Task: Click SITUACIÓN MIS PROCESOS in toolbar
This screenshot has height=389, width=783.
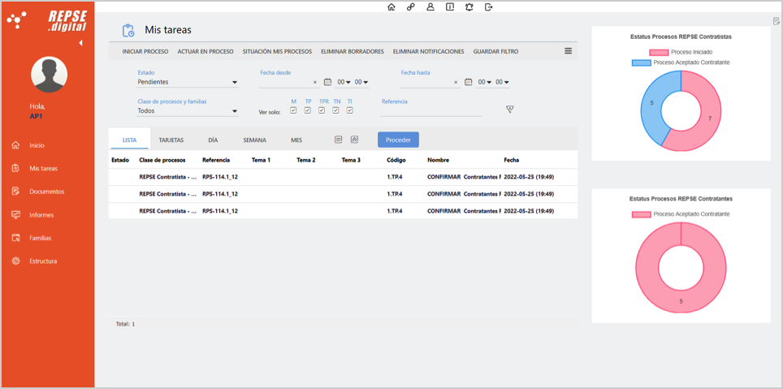Action: (x=277, y=51)
